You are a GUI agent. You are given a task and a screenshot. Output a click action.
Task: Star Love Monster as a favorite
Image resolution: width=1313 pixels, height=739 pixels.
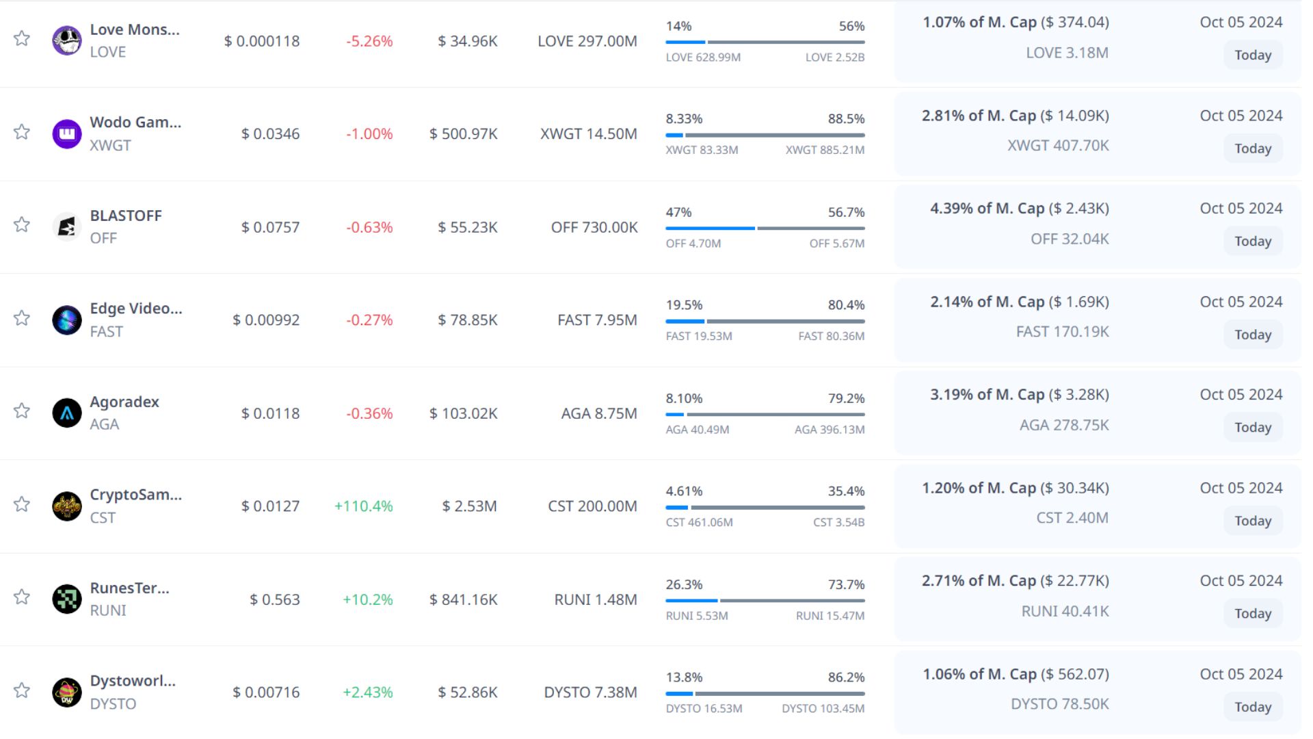click(x=22, y=38)
